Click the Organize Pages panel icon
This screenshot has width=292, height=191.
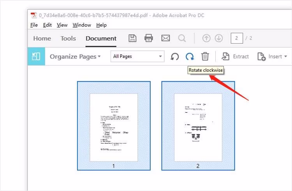coord(36,57)
